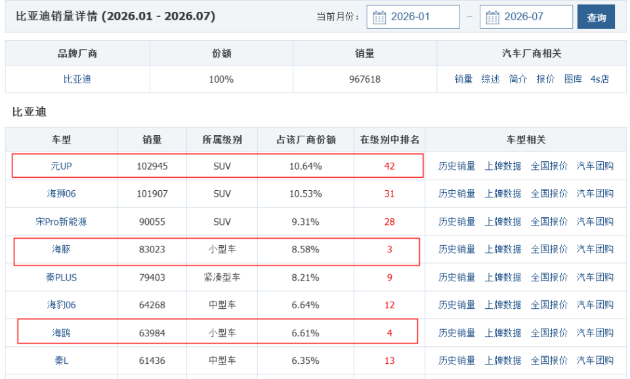Viewport: 630px width, 379px height.
Task: Click the 查询 query button
Action: click(596, 17)
